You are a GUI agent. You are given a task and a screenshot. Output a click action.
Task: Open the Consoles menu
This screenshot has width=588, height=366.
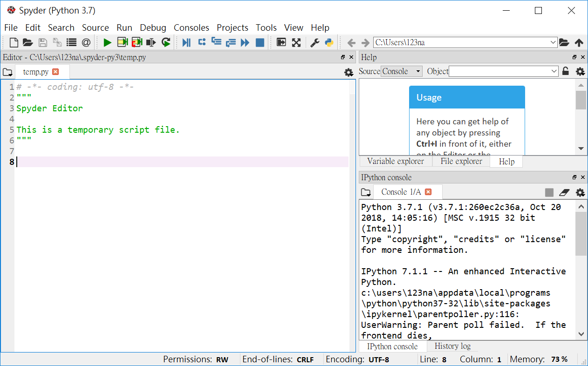[x=191, y=27]
